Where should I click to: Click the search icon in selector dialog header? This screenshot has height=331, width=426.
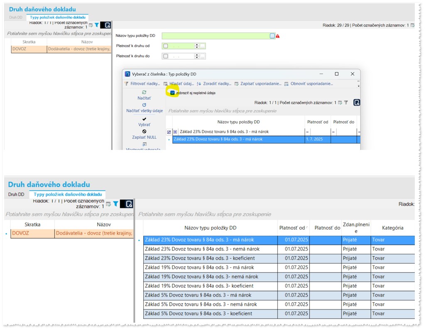357,103
